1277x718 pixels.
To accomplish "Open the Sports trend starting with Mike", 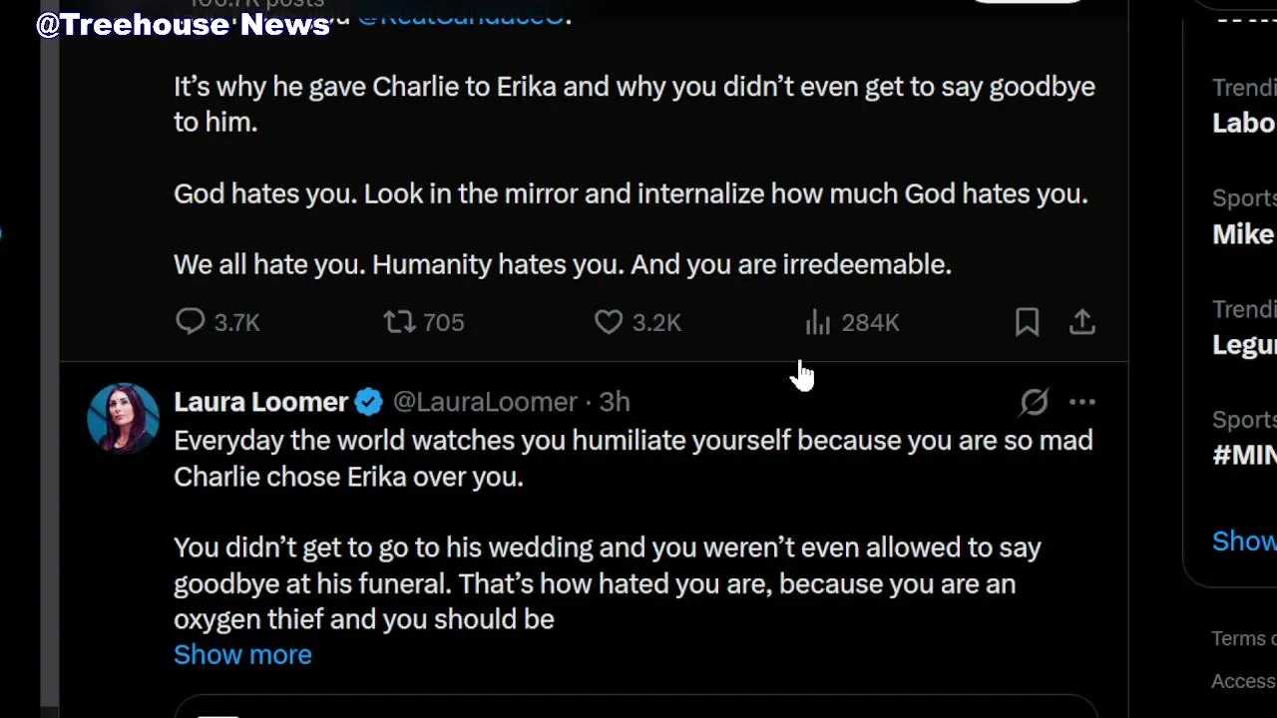I will click(1243, 233).
